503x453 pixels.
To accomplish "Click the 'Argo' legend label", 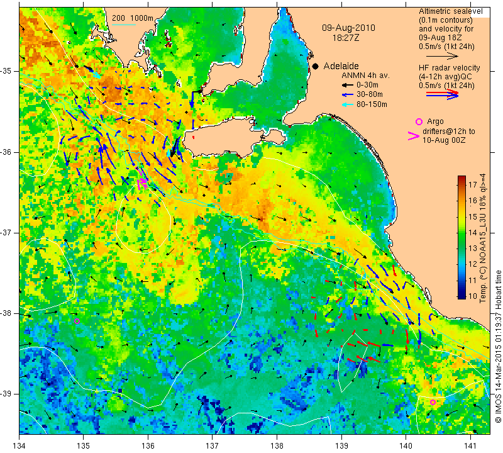I will click(x=435, y=121).
